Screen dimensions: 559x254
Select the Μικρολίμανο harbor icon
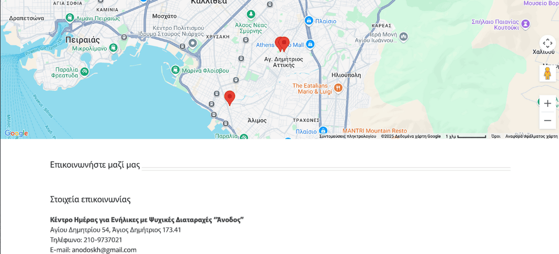point(113,47)
